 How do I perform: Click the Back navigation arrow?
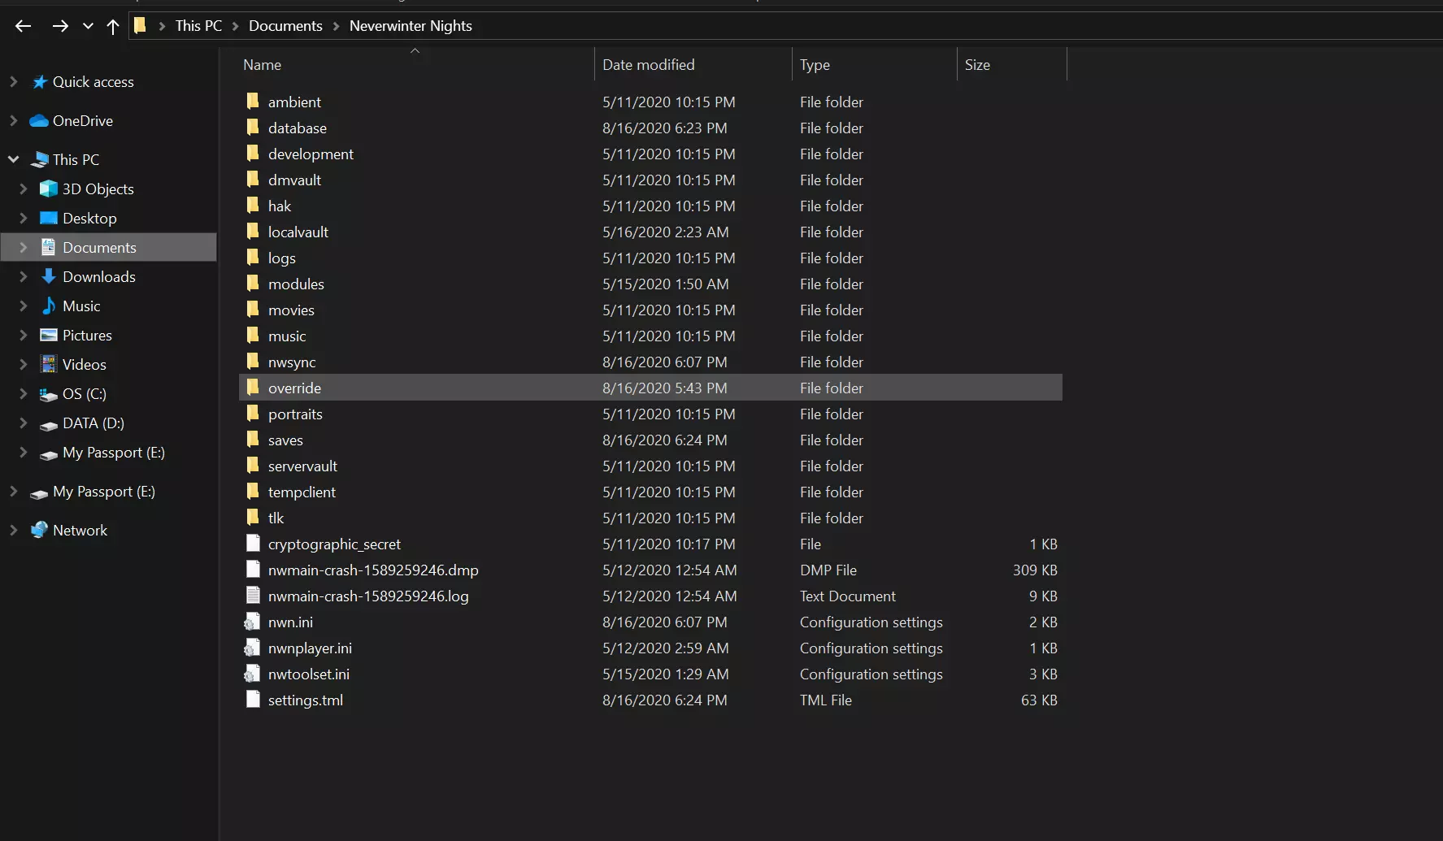tap(23, 26)
